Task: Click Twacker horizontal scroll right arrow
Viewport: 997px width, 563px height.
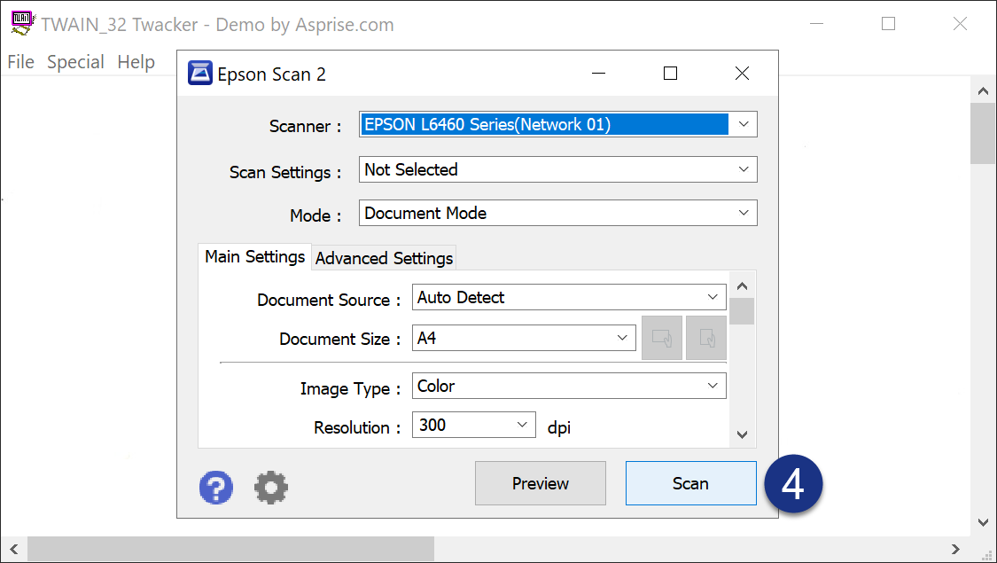Action: click(955, 549)
